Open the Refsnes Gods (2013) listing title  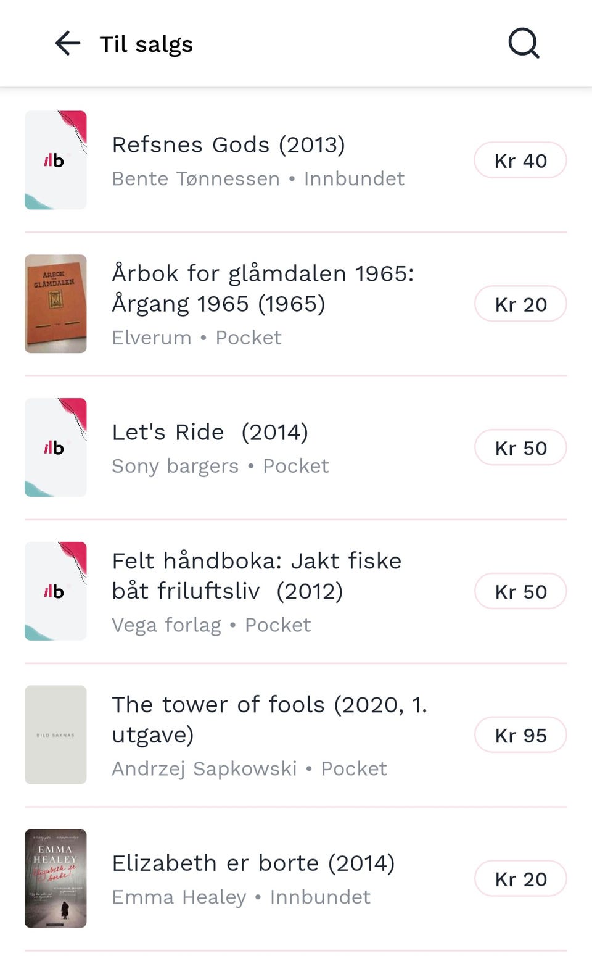pos(228,145)
